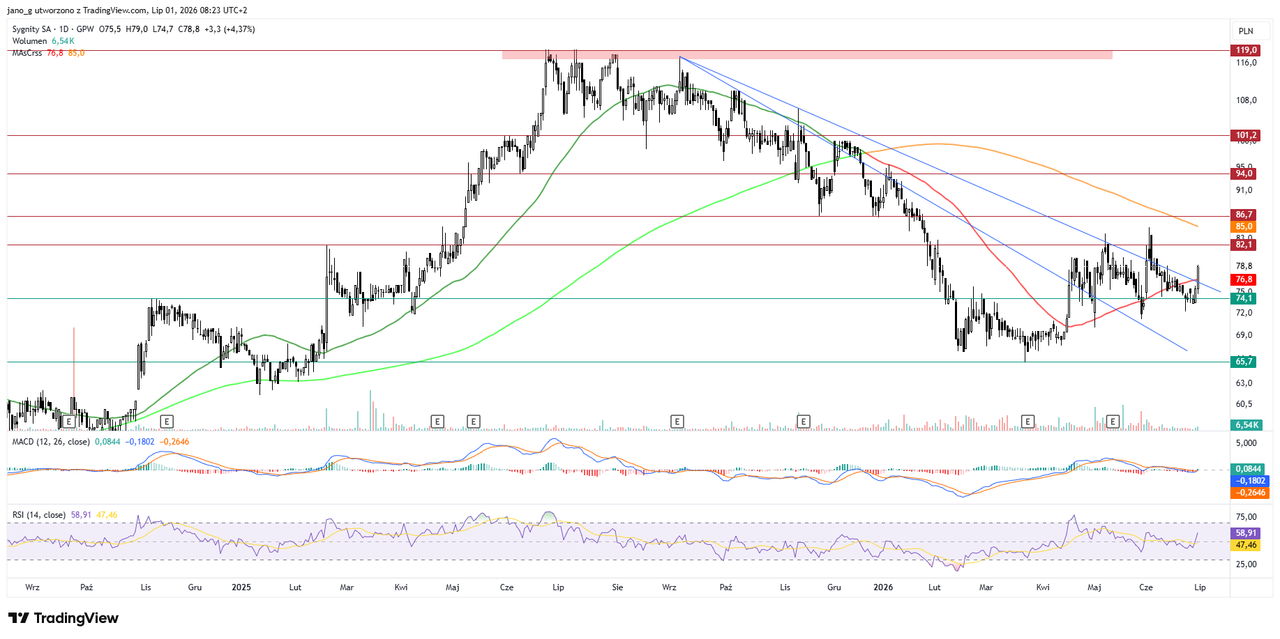Click the TradingView logo
This screenshot has width=1280, height=639.
click(63, 618)
